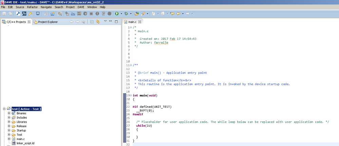
Task: Expand the Startup folder
Action: (9, 130)
